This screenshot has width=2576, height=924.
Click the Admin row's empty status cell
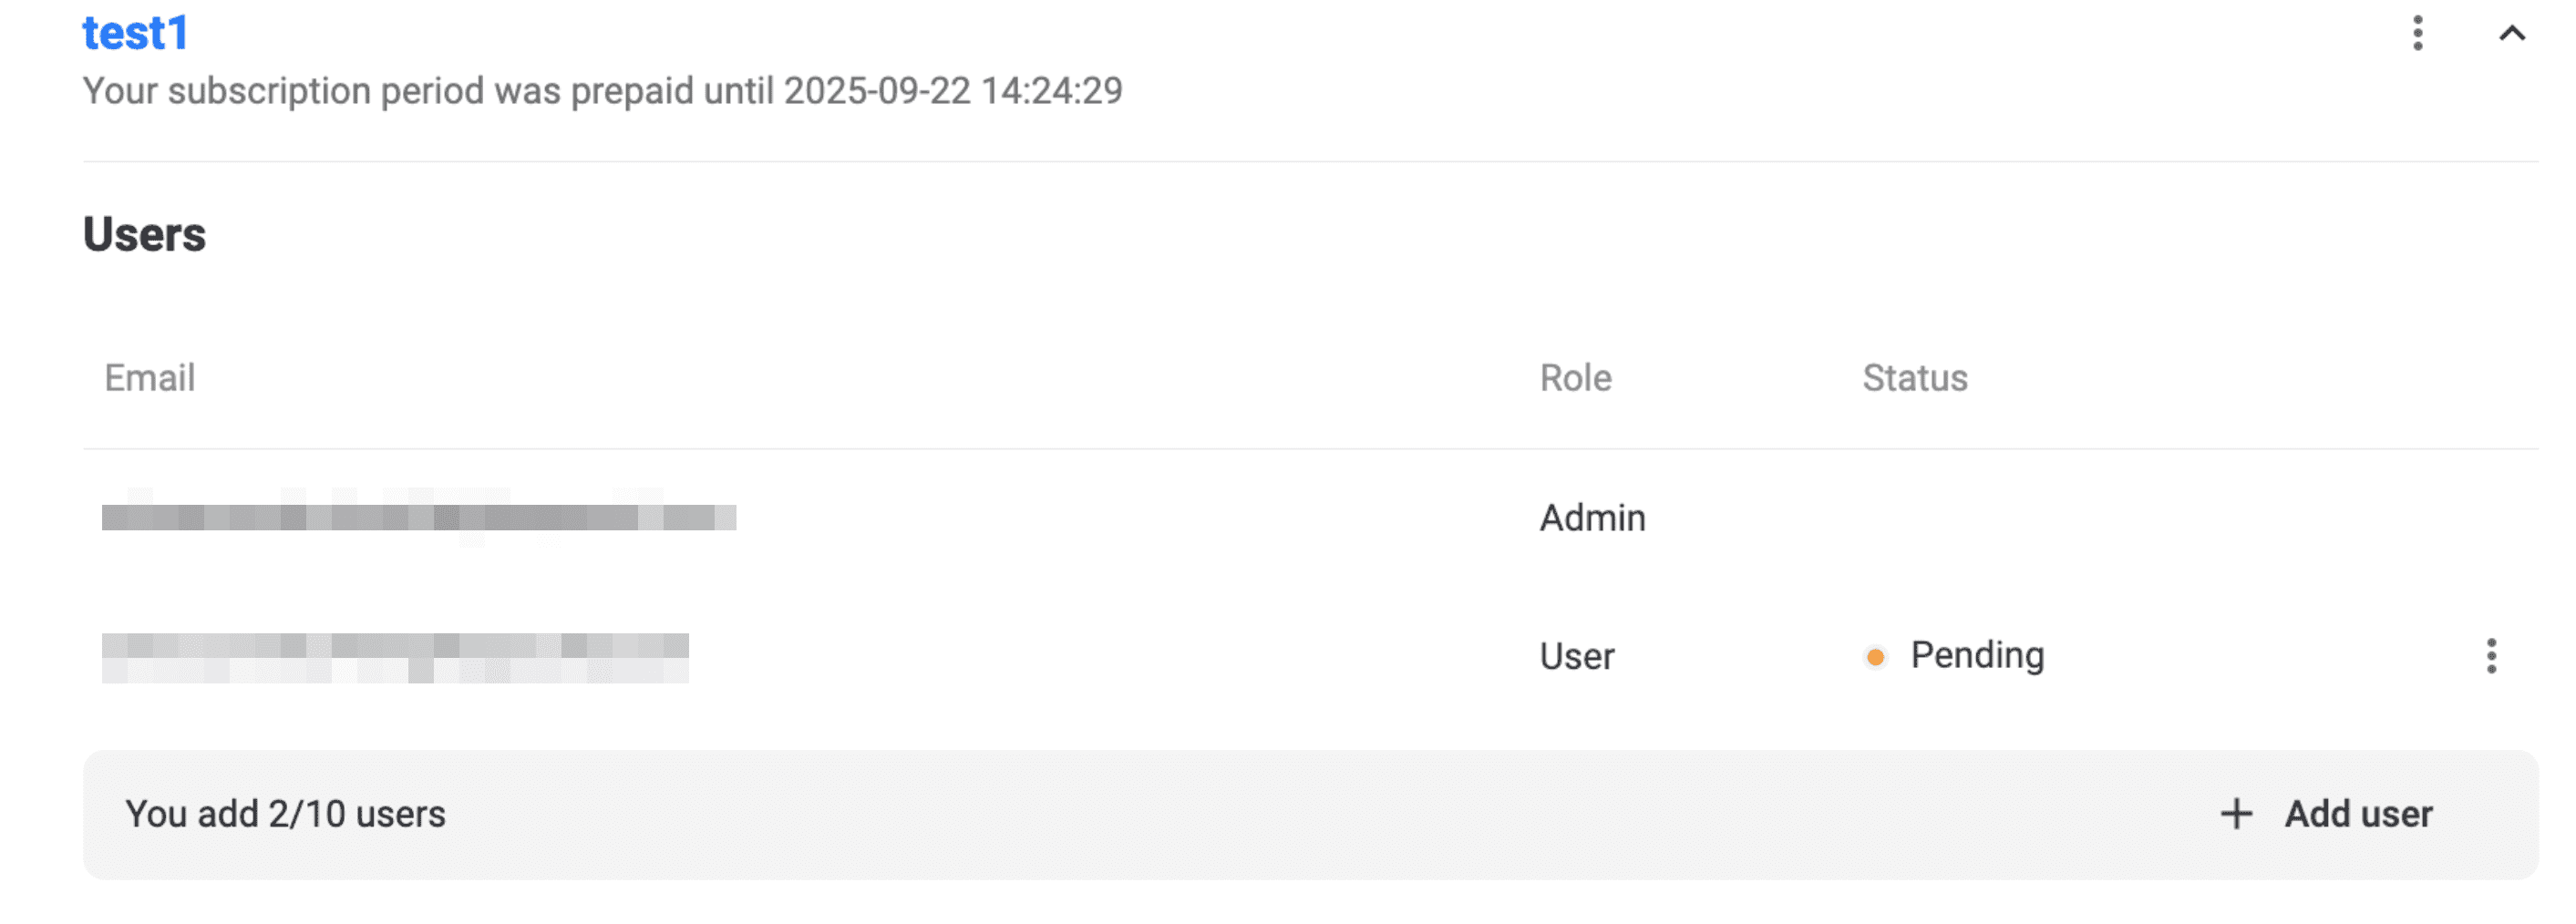coord(1950,518)
